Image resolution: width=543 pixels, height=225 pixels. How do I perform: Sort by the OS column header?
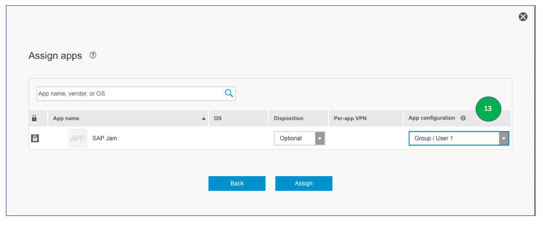(218, 118)
